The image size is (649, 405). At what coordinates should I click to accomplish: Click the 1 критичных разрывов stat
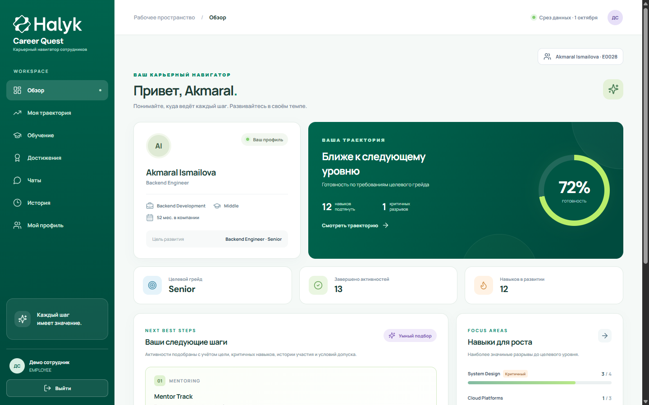(396, 207)
